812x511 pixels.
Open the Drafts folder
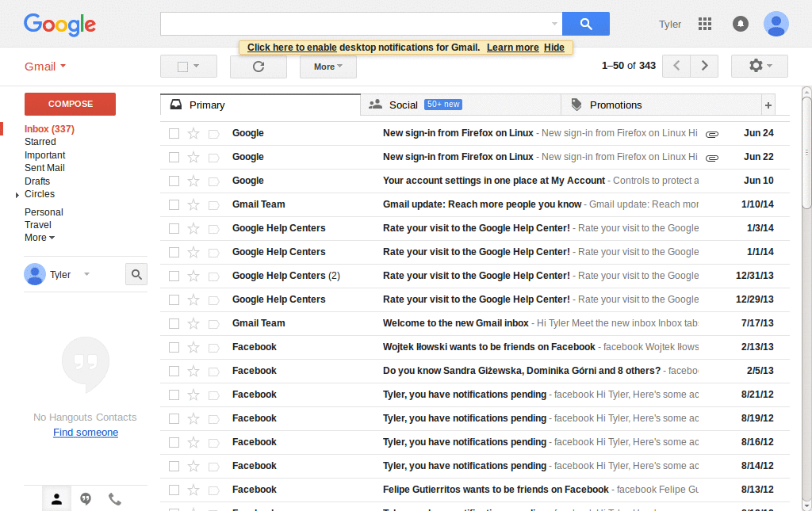37,181
